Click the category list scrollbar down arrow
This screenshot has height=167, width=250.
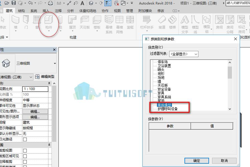click(230, 109)
